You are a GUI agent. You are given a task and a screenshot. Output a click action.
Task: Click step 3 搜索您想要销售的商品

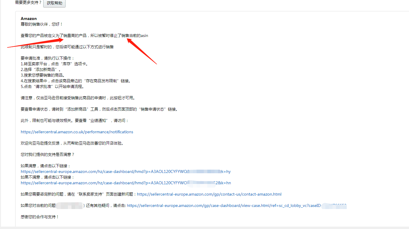[43, 75]
